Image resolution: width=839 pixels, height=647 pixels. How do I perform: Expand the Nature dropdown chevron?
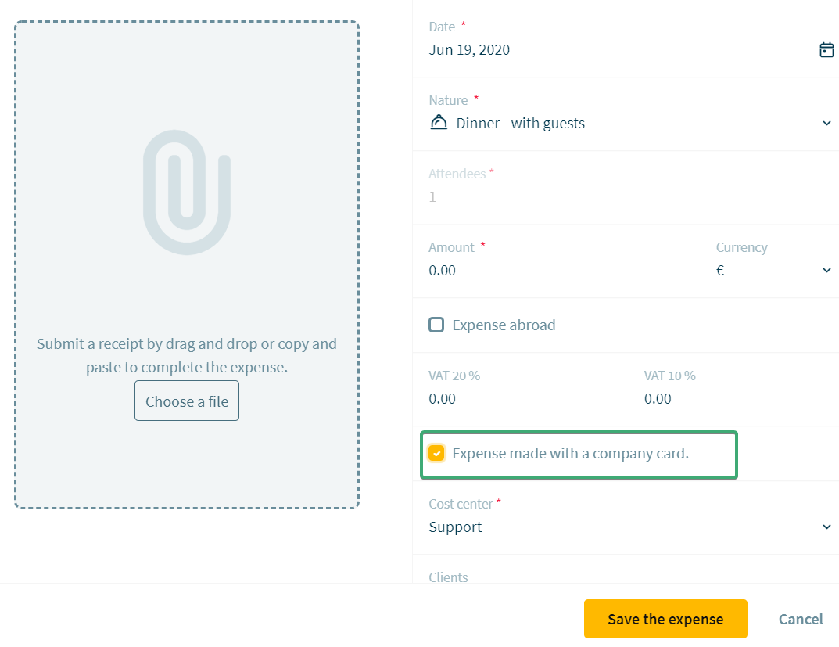coord(826,123)
